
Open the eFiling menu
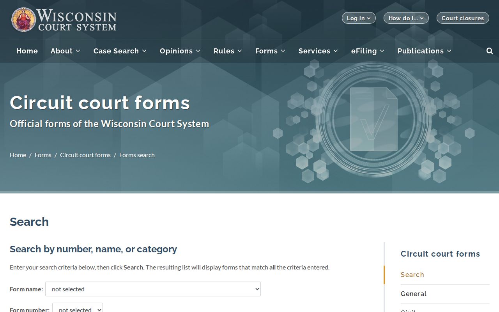(368, 51)
